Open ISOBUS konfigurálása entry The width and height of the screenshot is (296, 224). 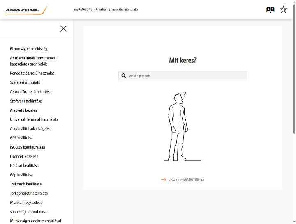[x=28, y=147]
